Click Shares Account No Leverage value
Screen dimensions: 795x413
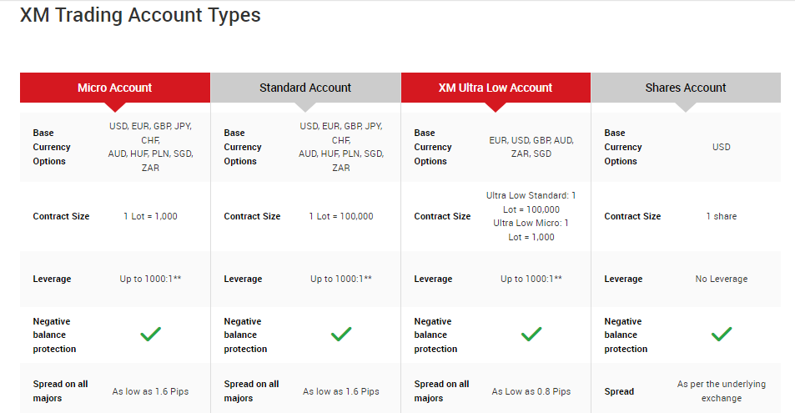(x=722, y=279)
